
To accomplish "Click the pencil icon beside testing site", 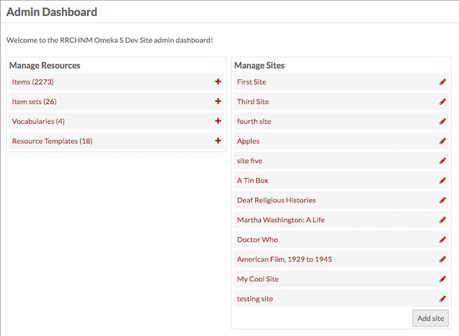I will click(443, 299).
